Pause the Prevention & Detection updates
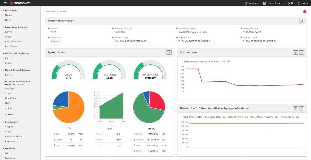311x160 pixels. pos(302,108)
